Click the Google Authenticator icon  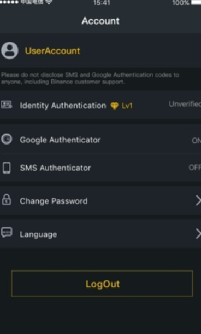(x=7, y=139)
